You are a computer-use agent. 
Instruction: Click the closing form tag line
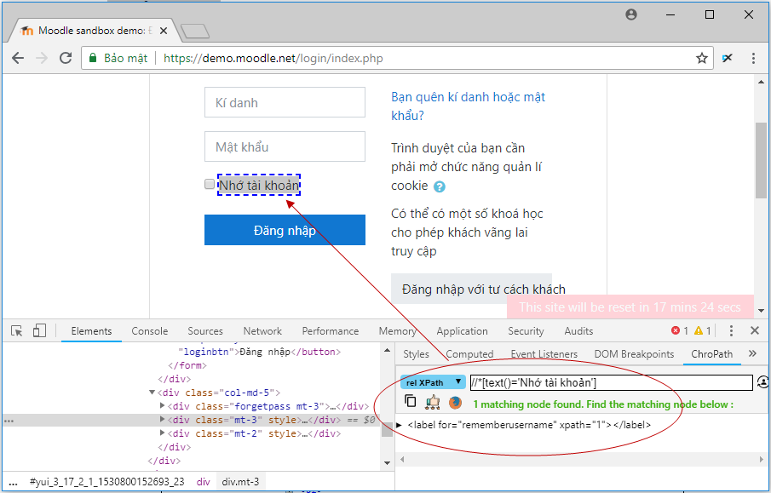[x=187, y=365]
